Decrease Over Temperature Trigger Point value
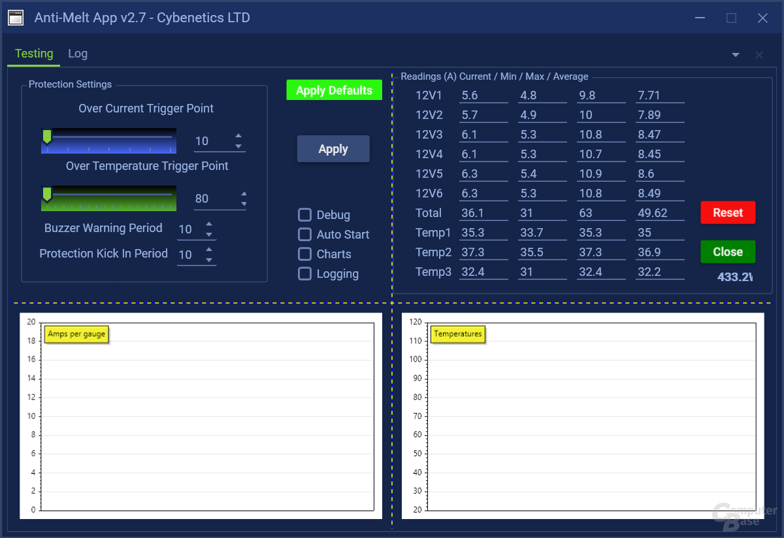The height and width of the screenshot is (538, 784). pyautogui.click(x=244, y=204)
